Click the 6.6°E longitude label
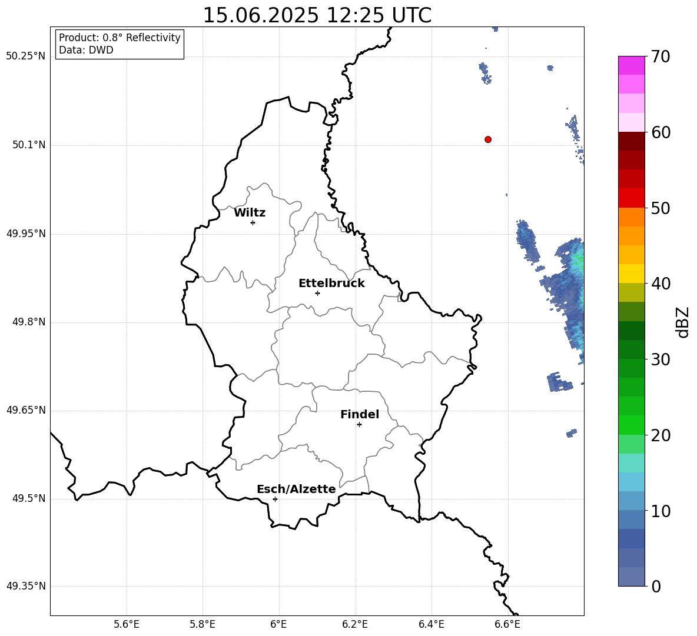This screenshot has width=697, height=636. [x=507, y=625]
